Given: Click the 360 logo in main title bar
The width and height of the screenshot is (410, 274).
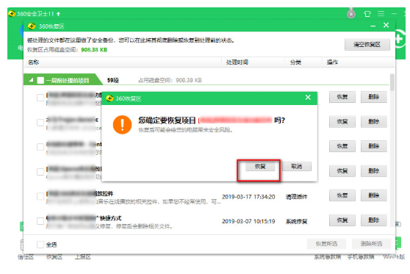Looking at the screenshot, I should click(x=12, y=13).
